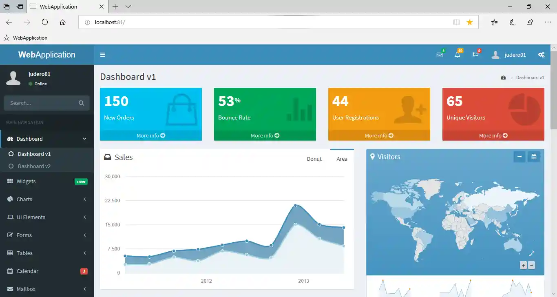Open the messages envelope icon

[440, 55]
